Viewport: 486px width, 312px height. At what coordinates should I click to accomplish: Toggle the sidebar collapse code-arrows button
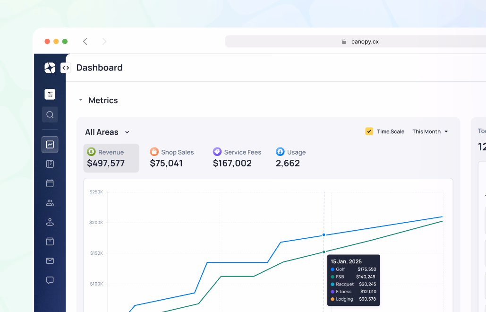pyautogui.click(x=66, y=68)
